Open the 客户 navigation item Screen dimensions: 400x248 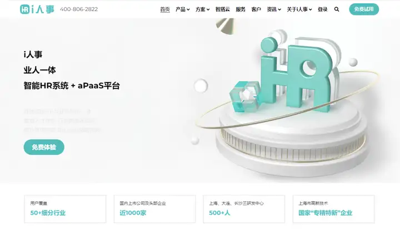point(256,9)
